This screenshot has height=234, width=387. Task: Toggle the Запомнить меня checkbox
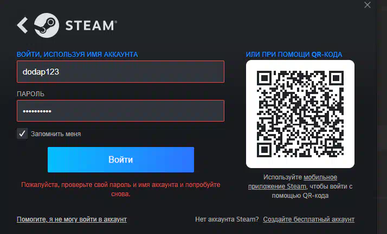[x=22, y=133]
